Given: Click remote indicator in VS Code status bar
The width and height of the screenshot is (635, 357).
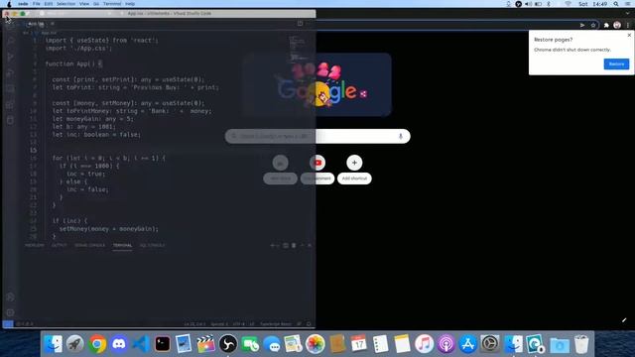Looking at the screenshot, I should click(x=8, y=324).
